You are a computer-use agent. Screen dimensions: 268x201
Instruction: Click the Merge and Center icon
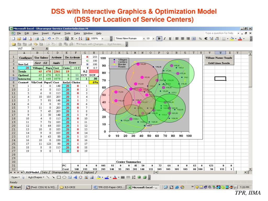click(193, 39)
